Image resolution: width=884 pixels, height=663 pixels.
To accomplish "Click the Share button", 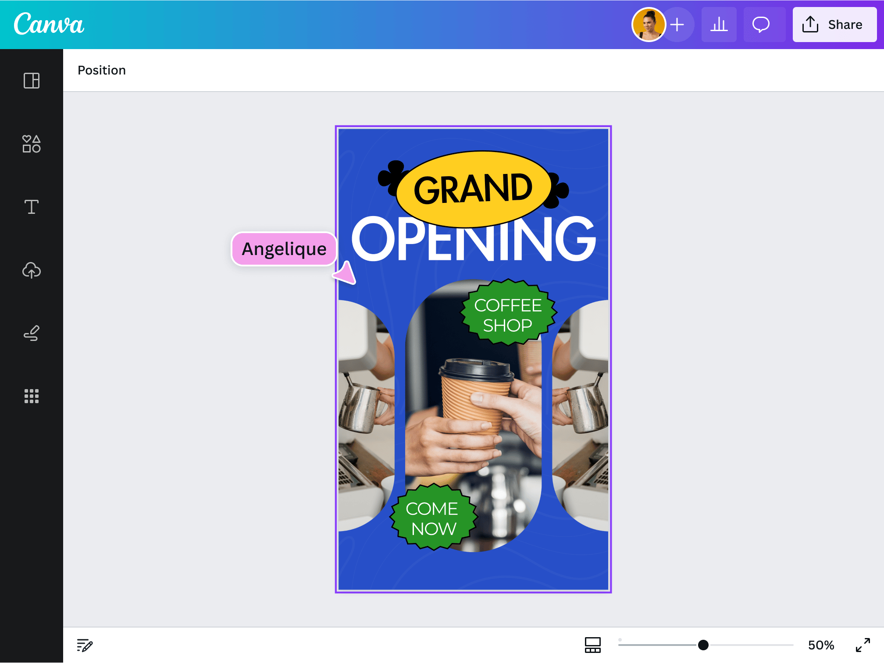I will tap(834, 25).
